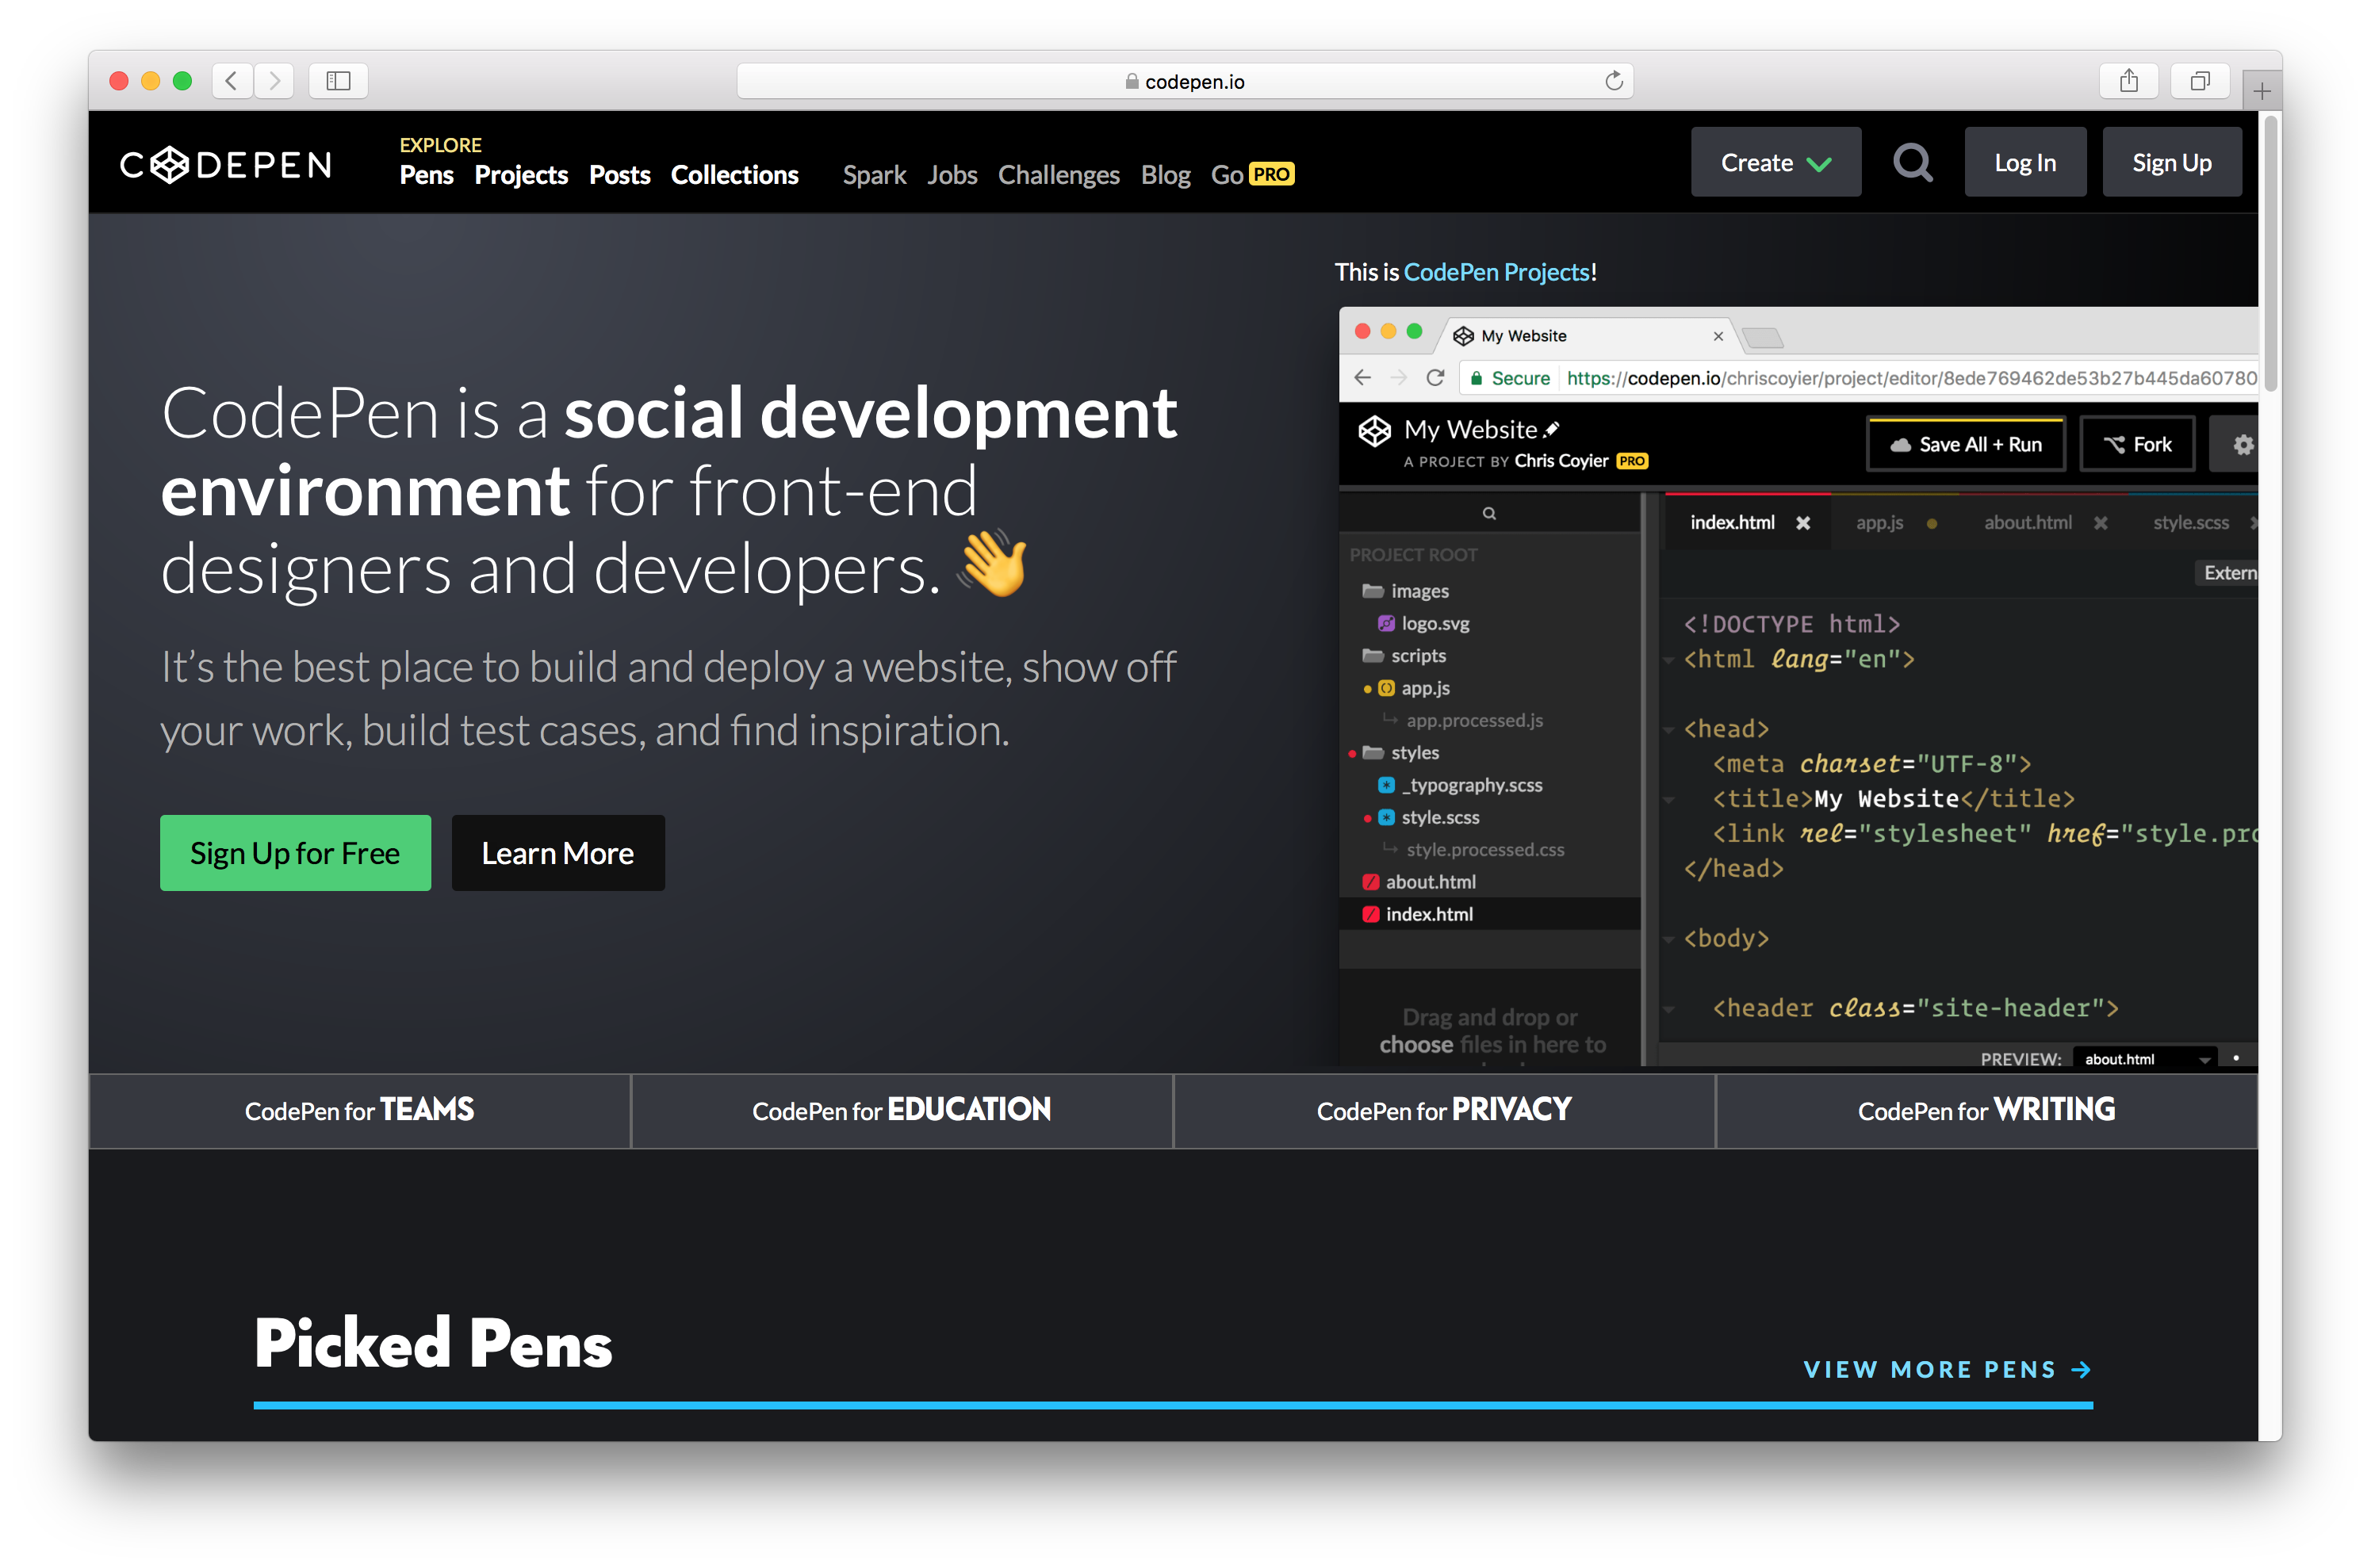Open CodePen for TEAMS

pyautogui.click(x=359, y=1111)
